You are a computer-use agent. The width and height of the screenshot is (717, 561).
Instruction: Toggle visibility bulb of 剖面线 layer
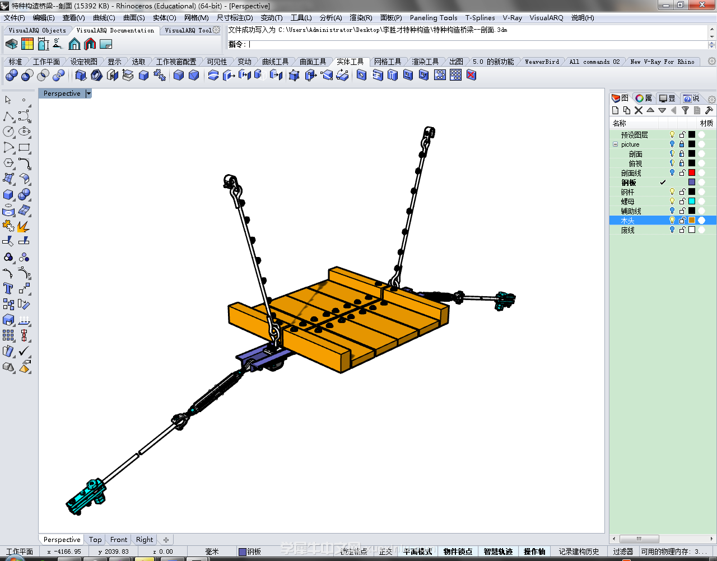(x=672, y=172)
